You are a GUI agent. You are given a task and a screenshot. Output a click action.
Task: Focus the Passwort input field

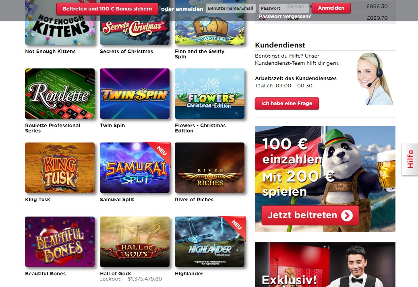284,8
